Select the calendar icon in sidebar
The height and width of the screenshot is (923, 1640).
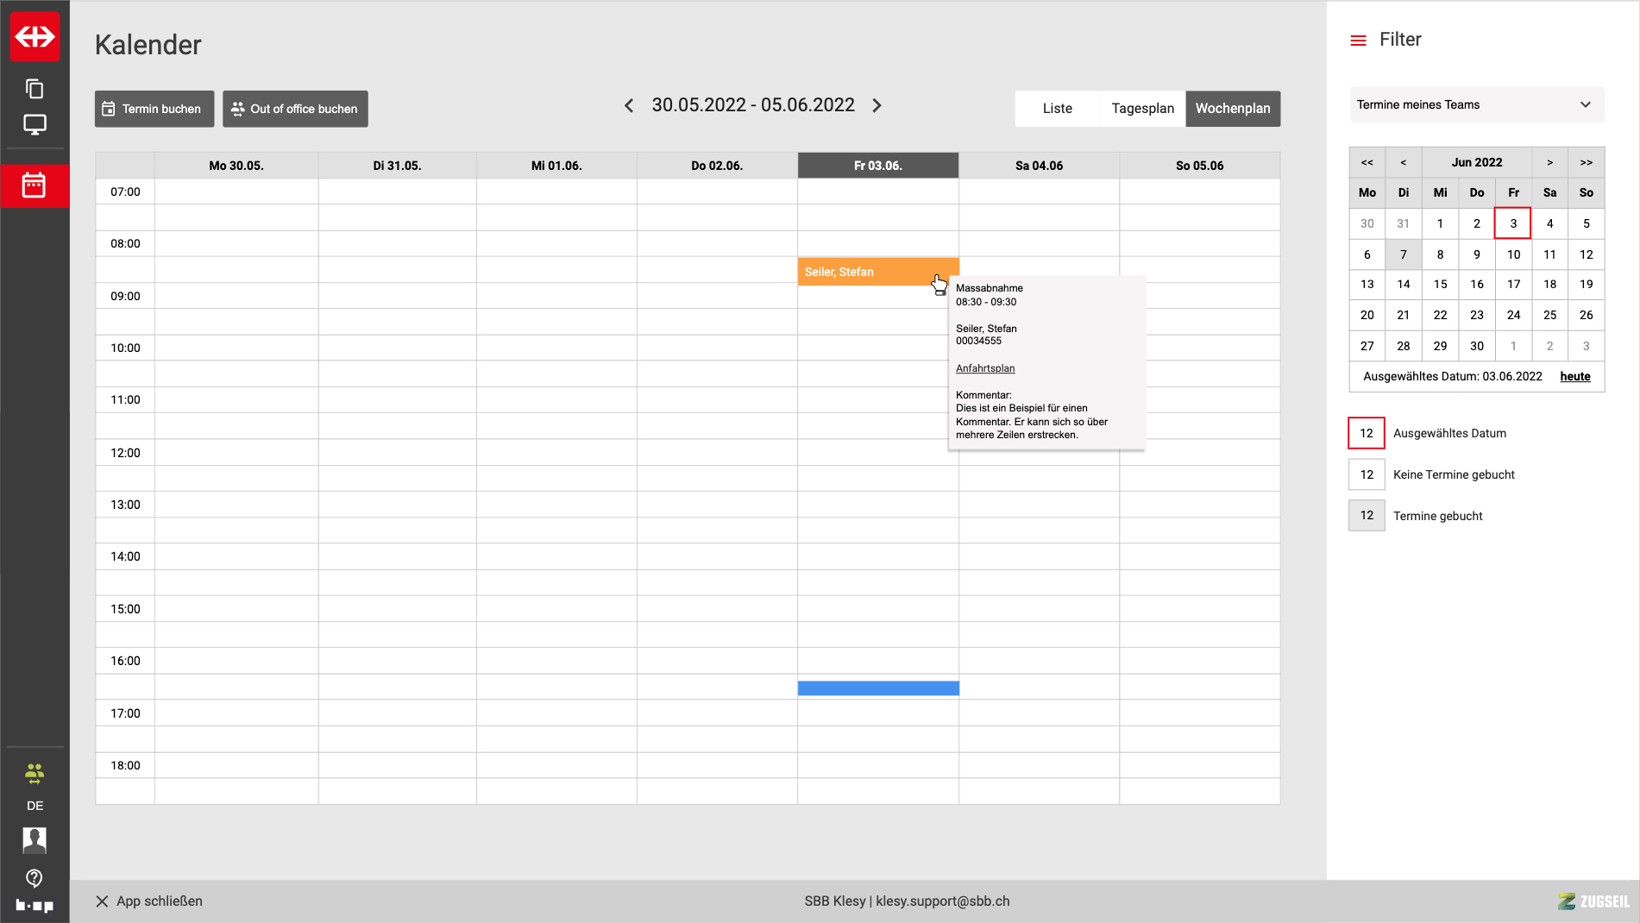[x=35, y=185]
